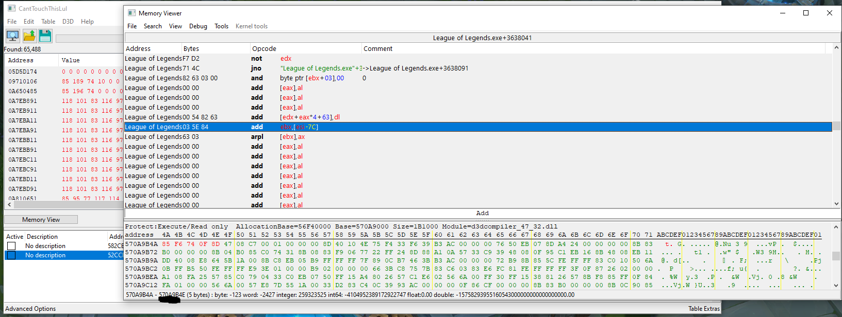The width and height of the screenshot is (842, 317).
Task: Open the Memory Viewer File menu
Action: (132, 26)
